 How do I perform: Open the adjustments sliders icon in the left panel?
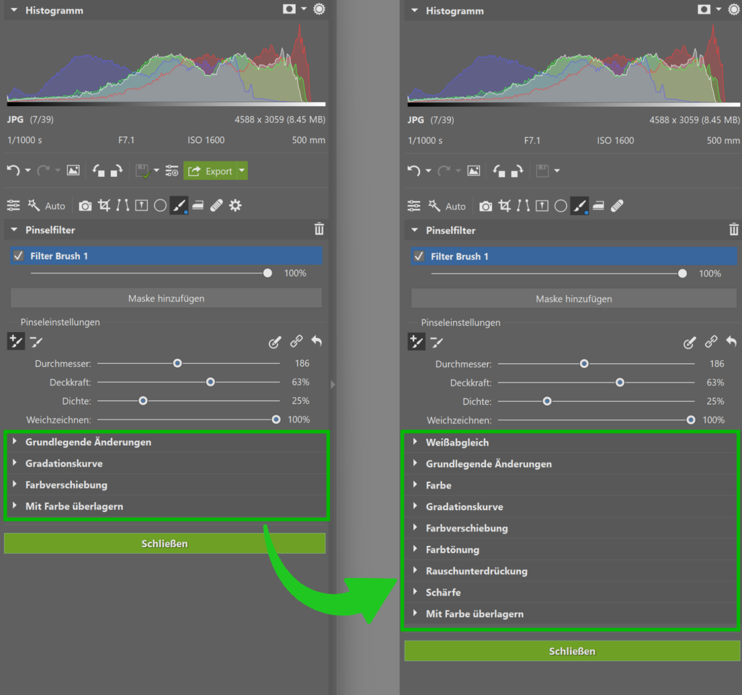tap(13, 206)
